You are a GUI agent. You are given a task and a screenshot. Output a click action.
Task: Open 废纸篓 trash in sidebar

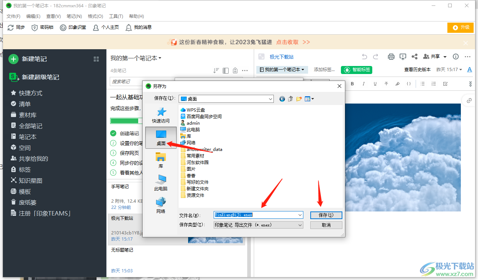tap(24, 202)
